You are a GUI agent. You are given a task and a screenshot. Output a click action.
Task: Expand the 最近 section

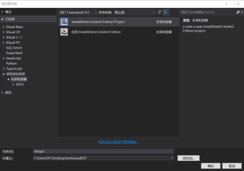click(x=3, y=12)
